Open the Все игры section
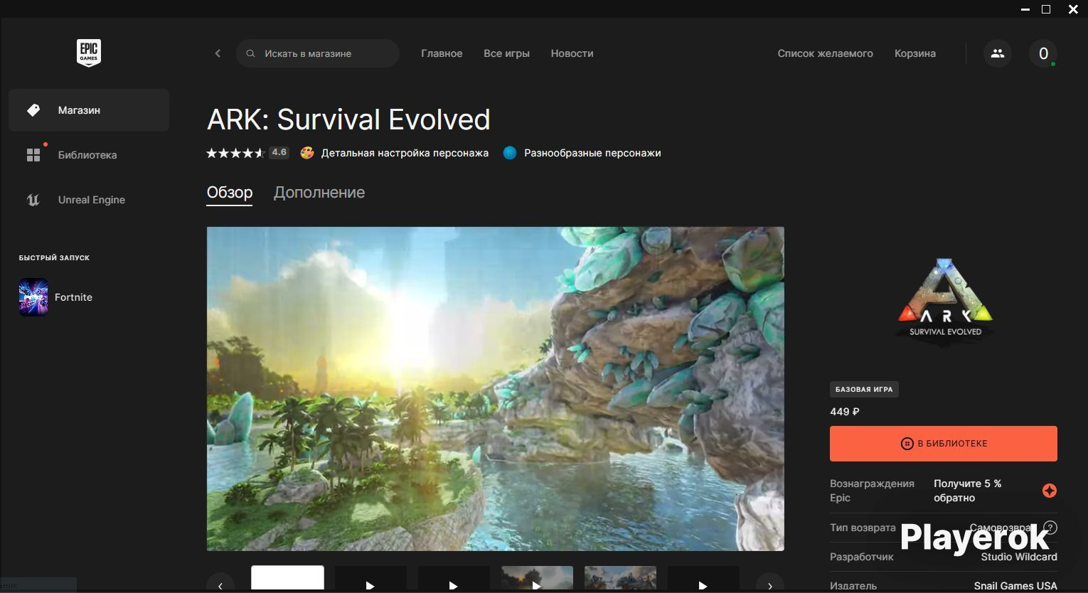 click(506, 53)
